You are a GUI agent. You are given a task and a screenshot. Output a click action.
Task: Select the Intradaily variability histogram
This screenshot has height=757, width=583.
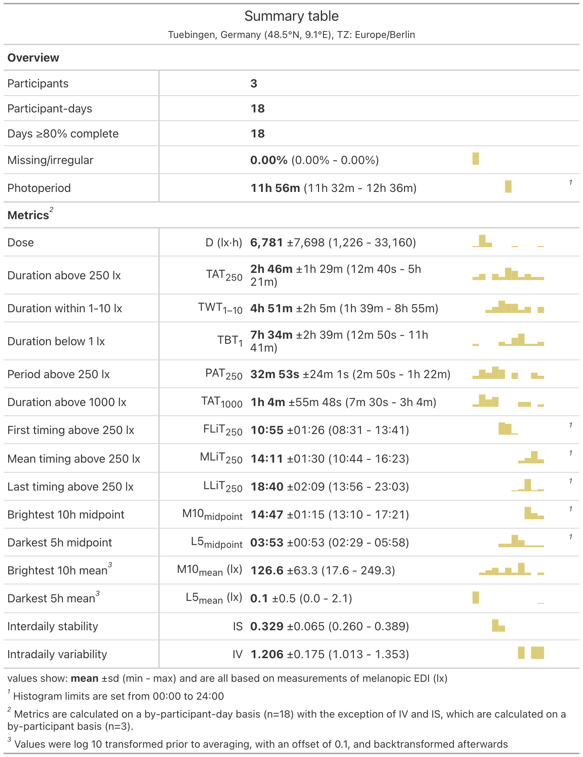point(531,653)
